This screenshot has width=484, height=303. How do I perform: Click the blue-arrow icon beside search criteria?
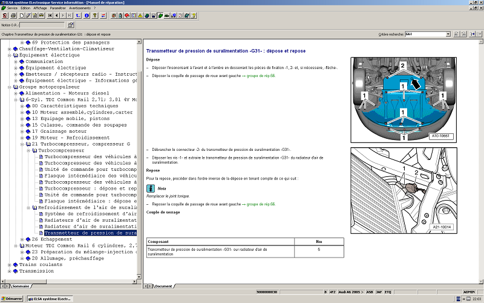(x=473, y=35)
